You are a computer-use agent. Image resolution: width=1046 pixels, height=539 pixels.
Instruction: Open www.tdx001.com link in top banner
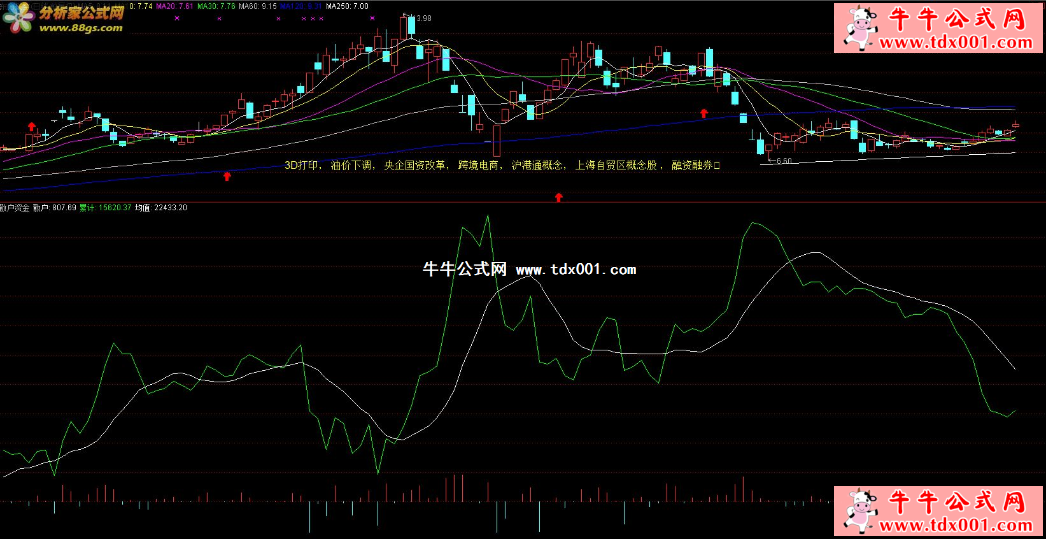tap(956, 43)
